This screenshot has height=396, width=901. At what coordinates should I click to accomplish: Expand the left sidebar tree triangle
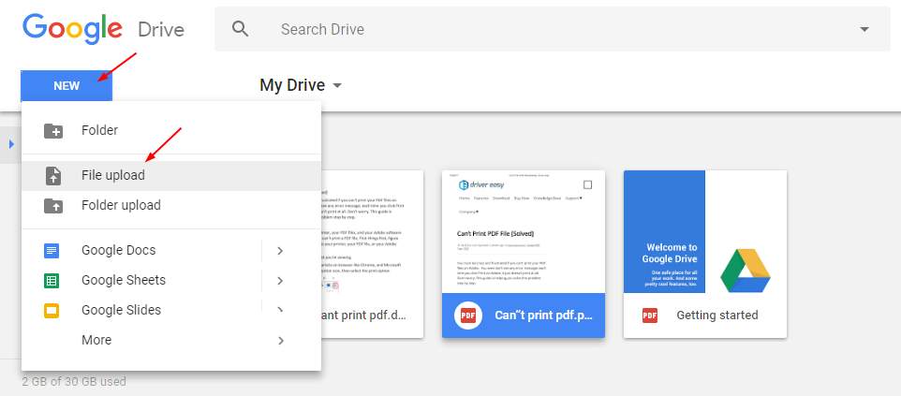tap(11, 143)
